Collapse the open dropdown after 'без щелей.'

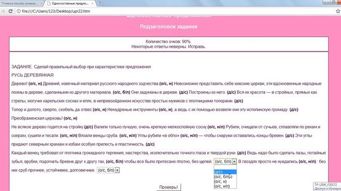click(x=234, y=161)
